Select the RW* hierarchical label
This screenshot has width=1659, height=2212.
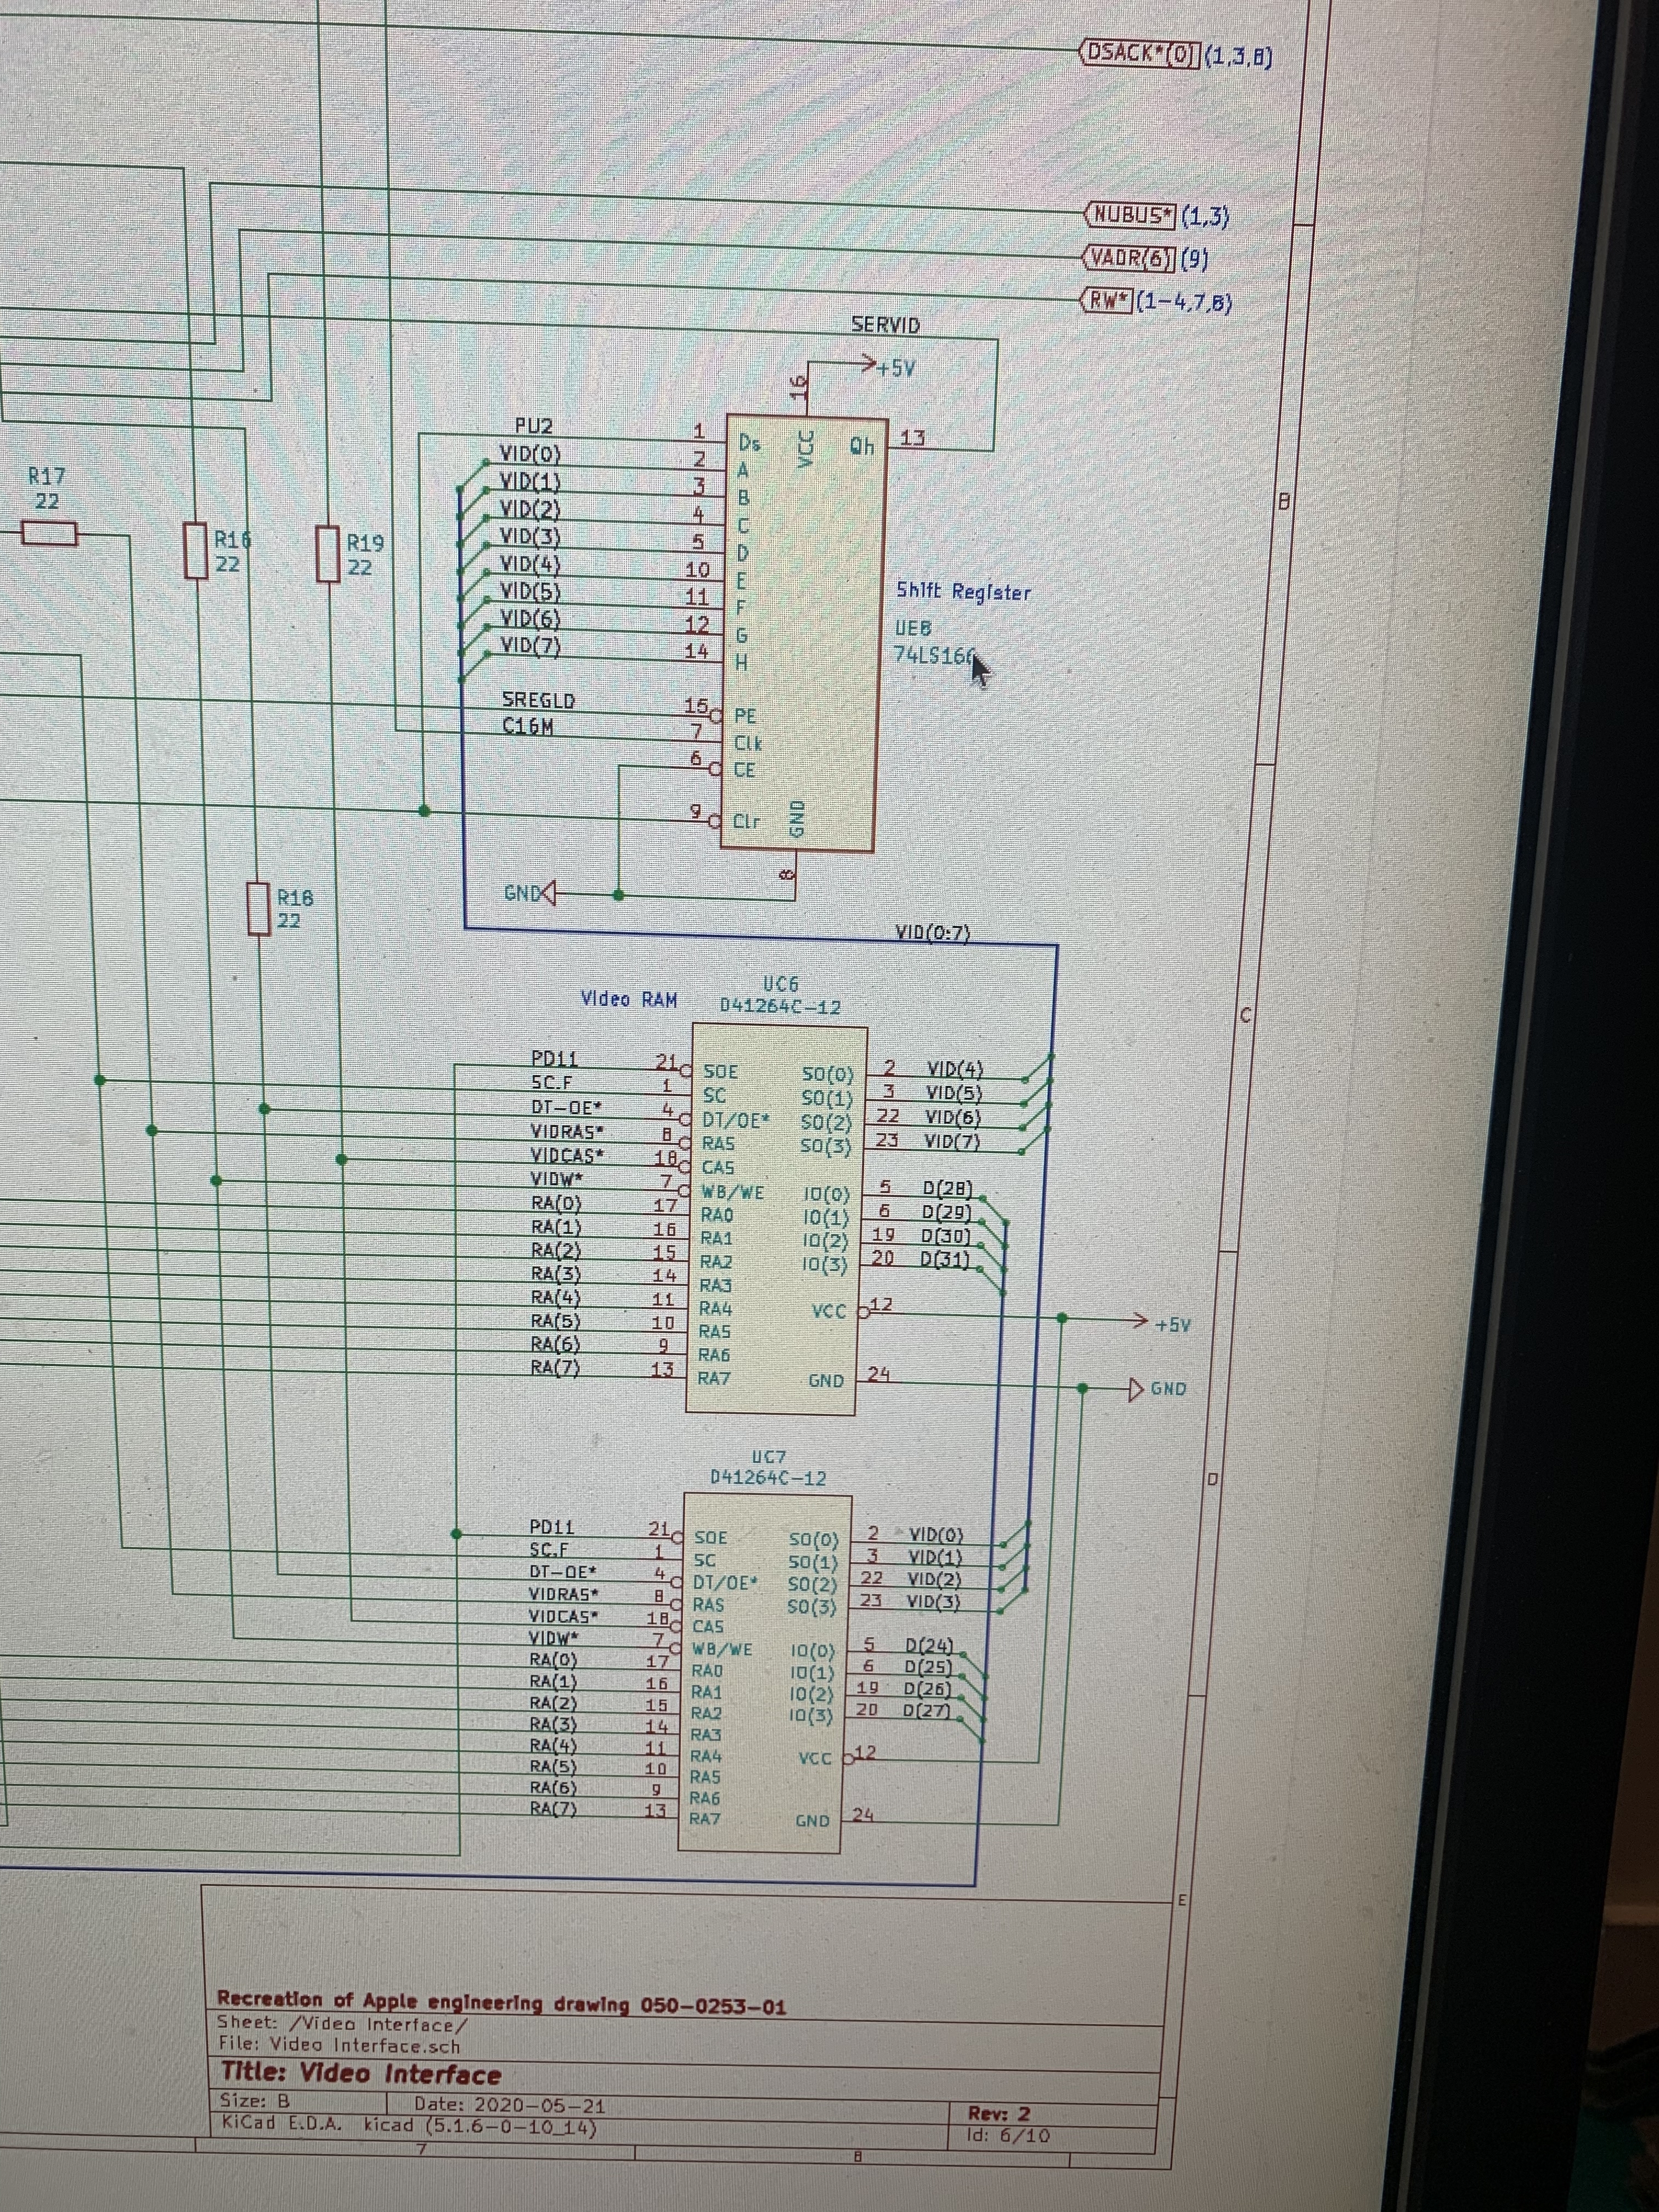coord(1107,300)
